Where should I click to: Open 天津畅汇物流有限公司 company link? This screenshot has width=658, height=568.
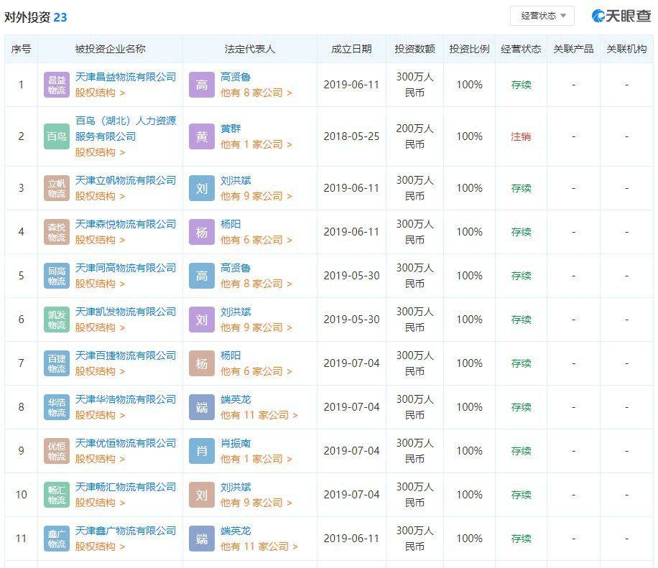pos(126,488)
